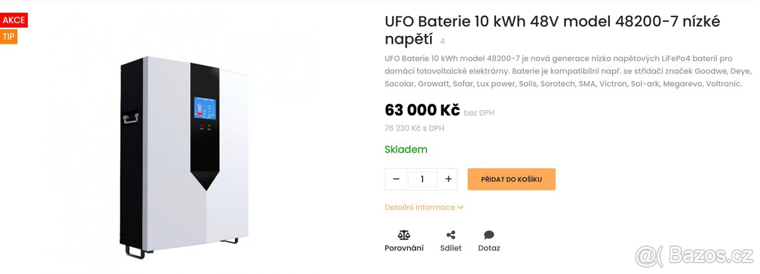Click the green Skladem stock status

point(406,150)
